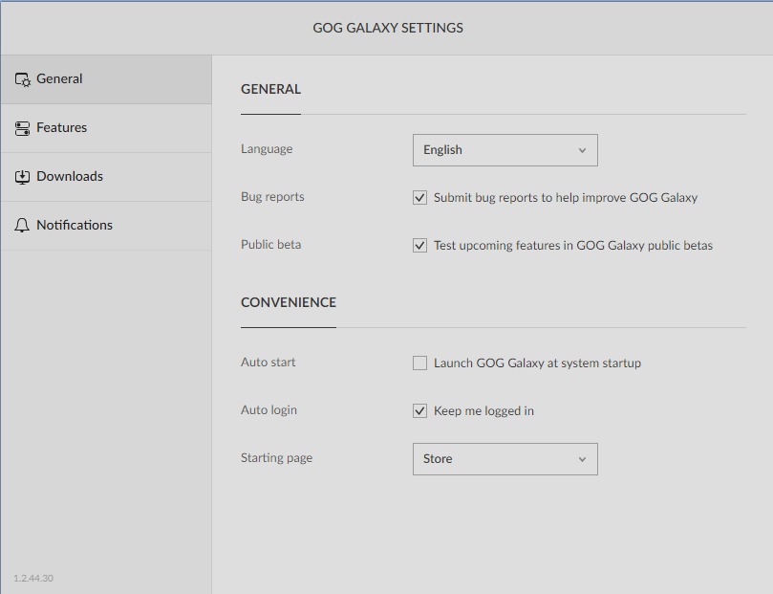Viewport: 773px width, 594px height.
Task: Open the Language dropdown showing English
Action: click(505, 150)
